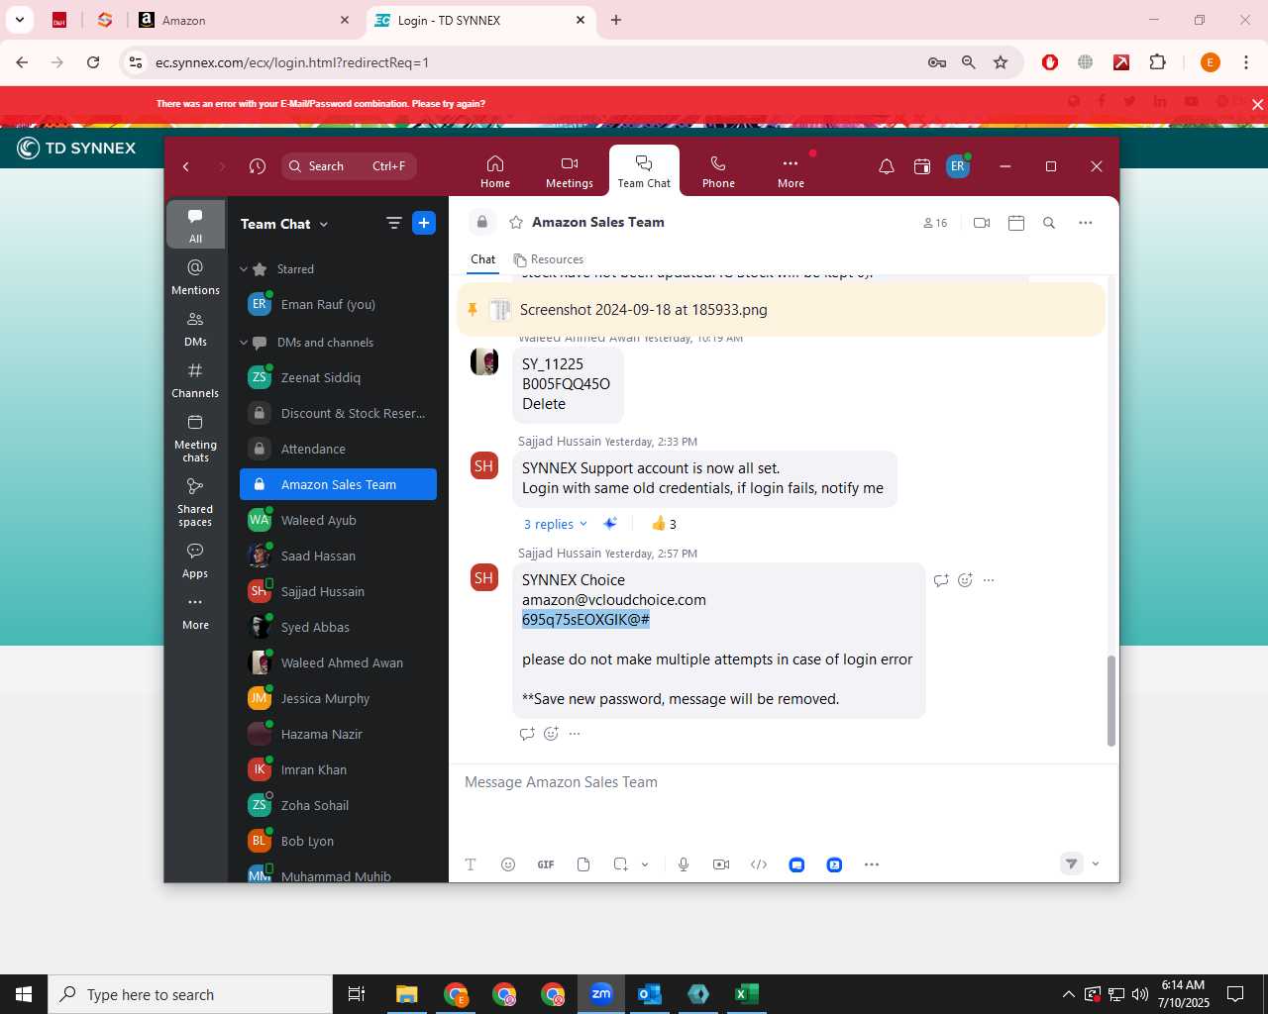Open Waleed Ayub chat
This screenshot has height=1014, width=1268.
[x=338, y=520]
